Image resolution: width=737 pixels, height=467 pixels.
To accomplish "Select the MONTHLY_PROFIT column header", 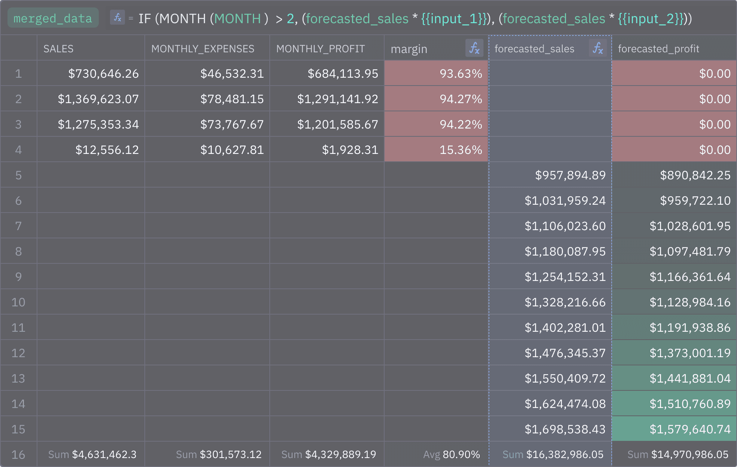I will click(x=327, y=48).
